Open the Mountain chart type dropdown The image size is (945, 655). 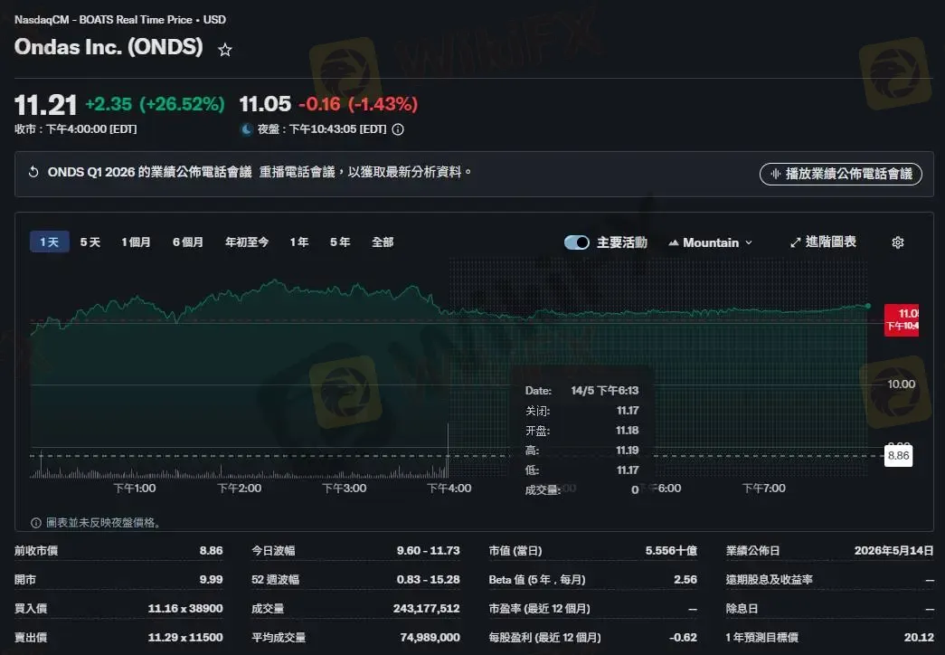711,242
